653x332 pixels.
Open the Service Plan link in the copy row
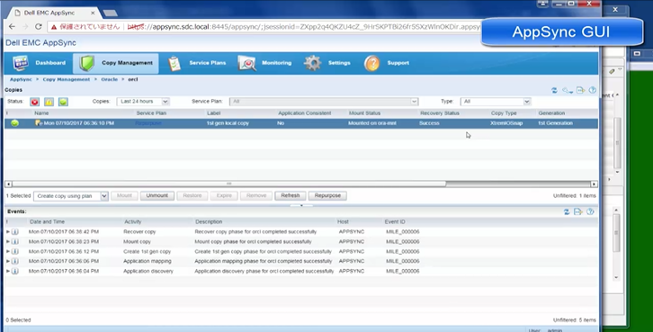[148, 123]
